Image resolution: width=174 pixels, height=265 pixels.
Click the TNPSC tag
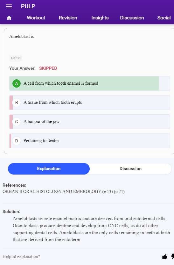(x=16, y=58)
